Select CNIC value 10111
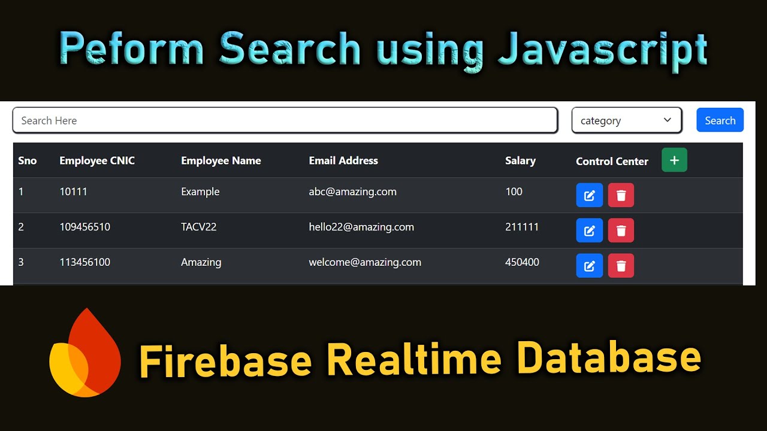767x431 pixels. pyautogui.click(x=74, y=192)
